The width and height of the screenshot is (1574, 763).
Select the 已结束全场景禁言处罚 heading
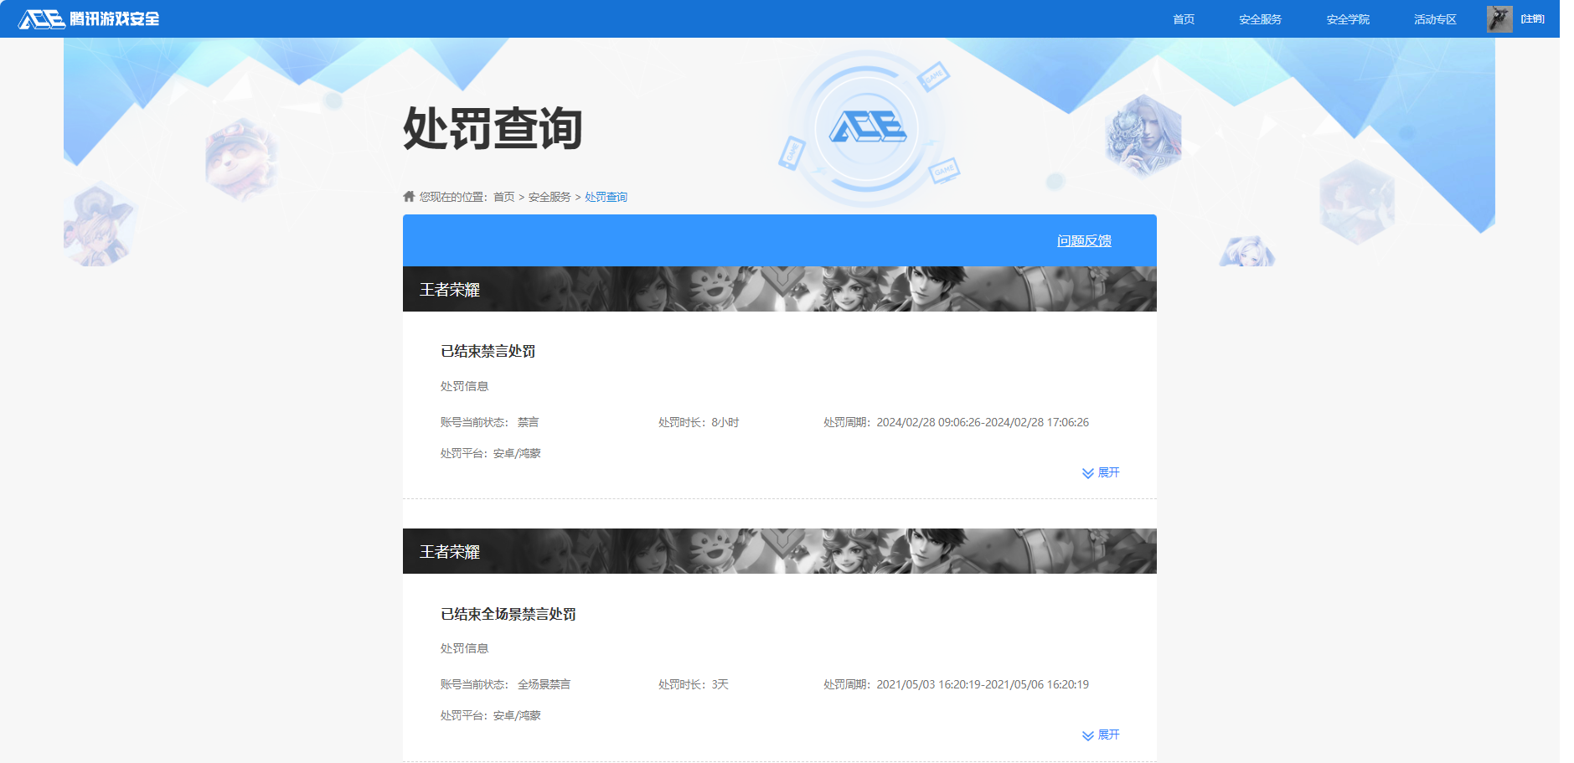(508, 614)
